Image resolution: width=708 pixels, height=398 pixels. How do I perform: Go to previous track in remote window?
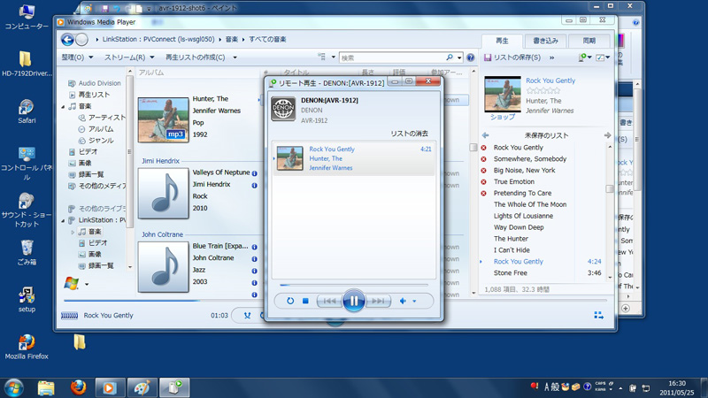(x=329, y=301)
